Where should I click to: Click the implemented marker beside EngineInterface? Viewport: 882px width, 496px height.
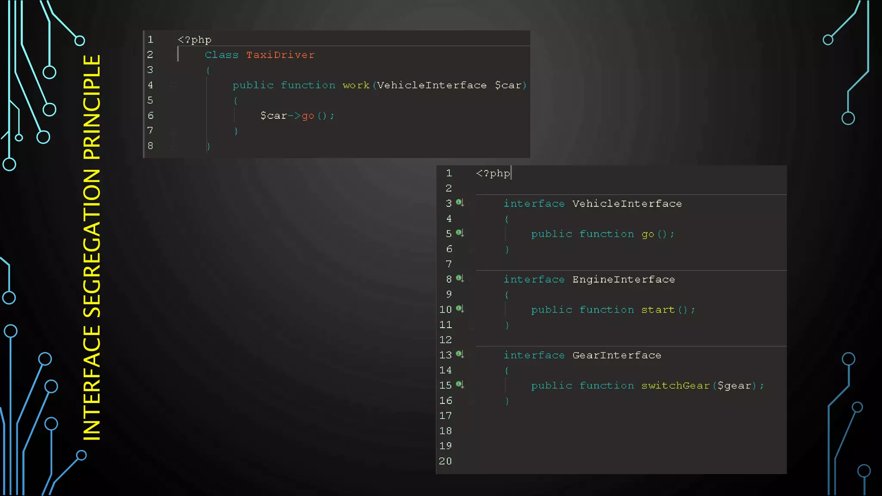tap(460, 278)
